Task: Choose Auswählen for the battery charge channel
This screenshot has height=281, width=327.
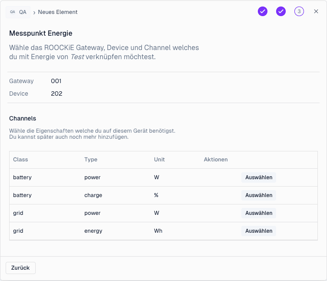Action: point(259,195)
